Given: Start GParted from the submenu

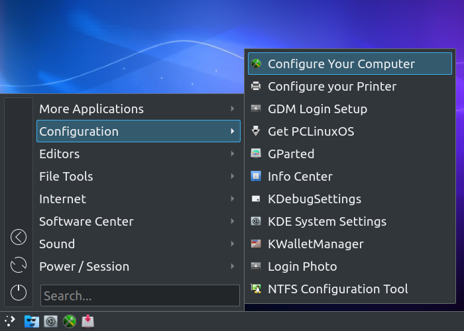Looking at the screenshot, I should (350, 154).
